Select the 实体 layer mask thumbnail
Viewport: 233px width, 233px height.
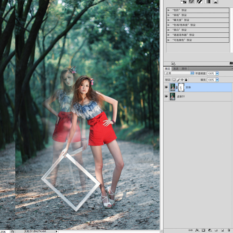[181, 87]
